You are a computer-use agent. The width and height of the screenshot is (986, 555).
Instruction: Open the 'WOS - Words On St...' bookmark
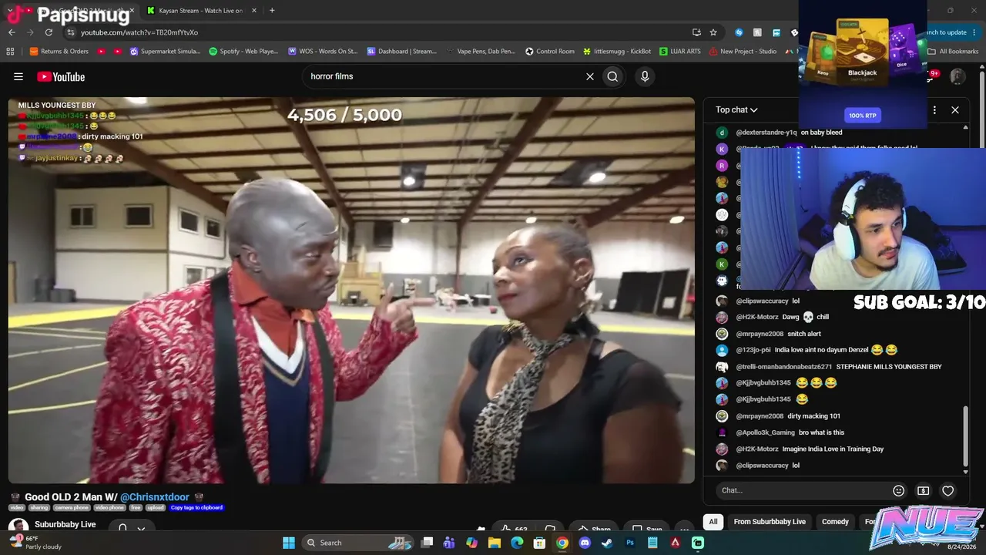click(x=323, y=52)
